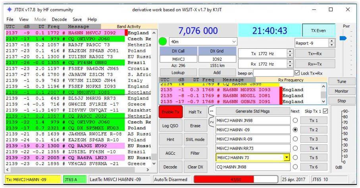Open the Decode menu
The image size is (360, 188).
click(x=59, y=19)
